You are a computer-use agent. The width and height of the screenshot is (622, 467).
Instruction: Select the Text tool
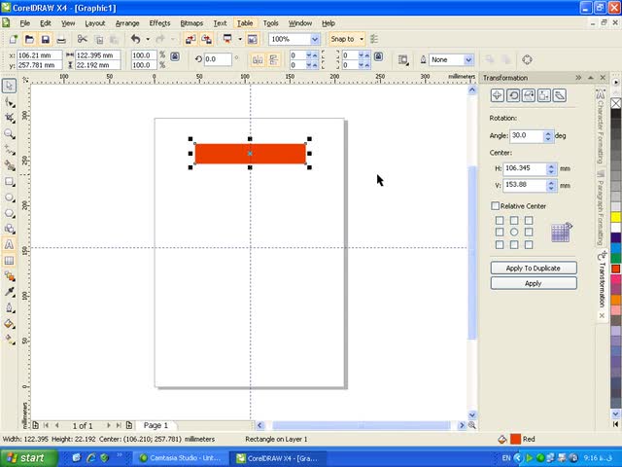point(9,244)
